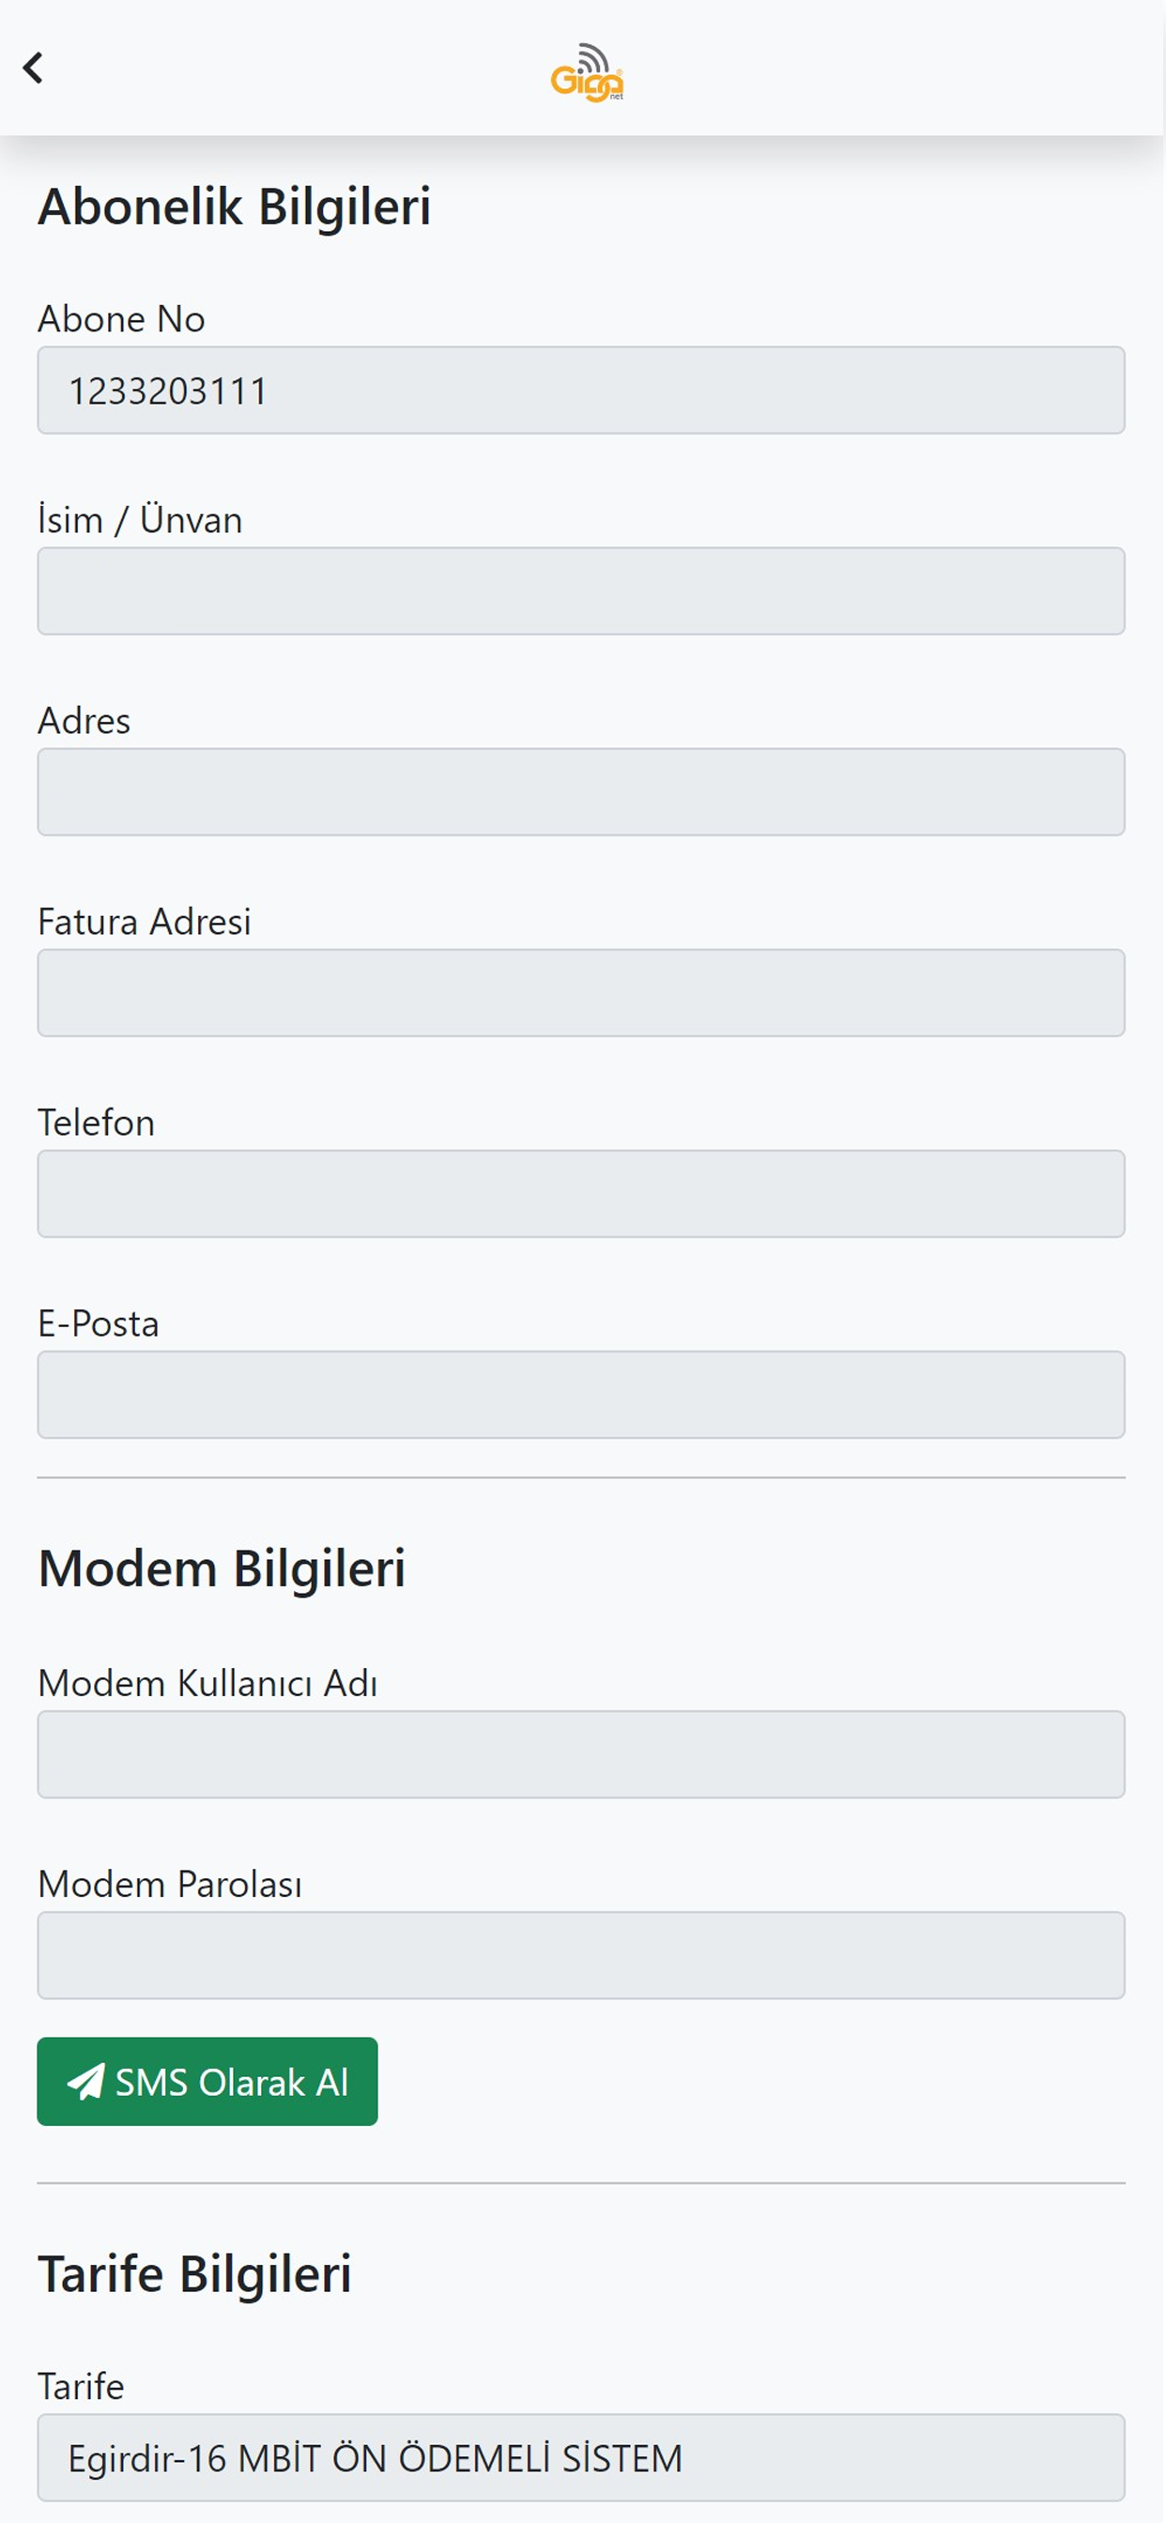Click the Tarife Bilgileri heading
Screen dimensions: 1166x2523
point(194,2273)
